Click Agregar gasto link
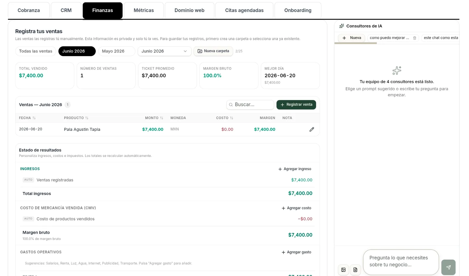469x276 pixels. (296, 252)
